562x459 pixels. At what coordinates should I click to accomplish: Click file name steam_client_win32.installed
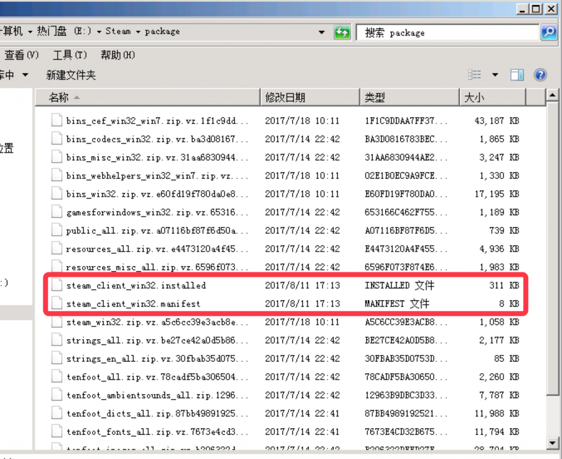coord(136,285)
